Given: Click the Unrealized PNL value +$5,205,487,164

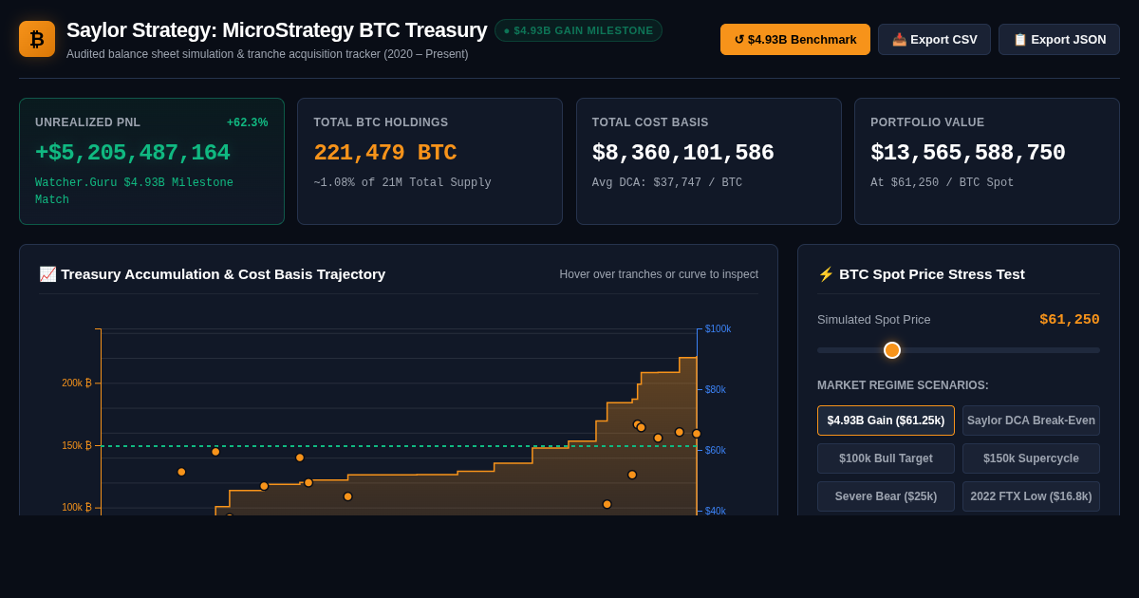Looking at the screenshot, I should click(x=133, y=153).
